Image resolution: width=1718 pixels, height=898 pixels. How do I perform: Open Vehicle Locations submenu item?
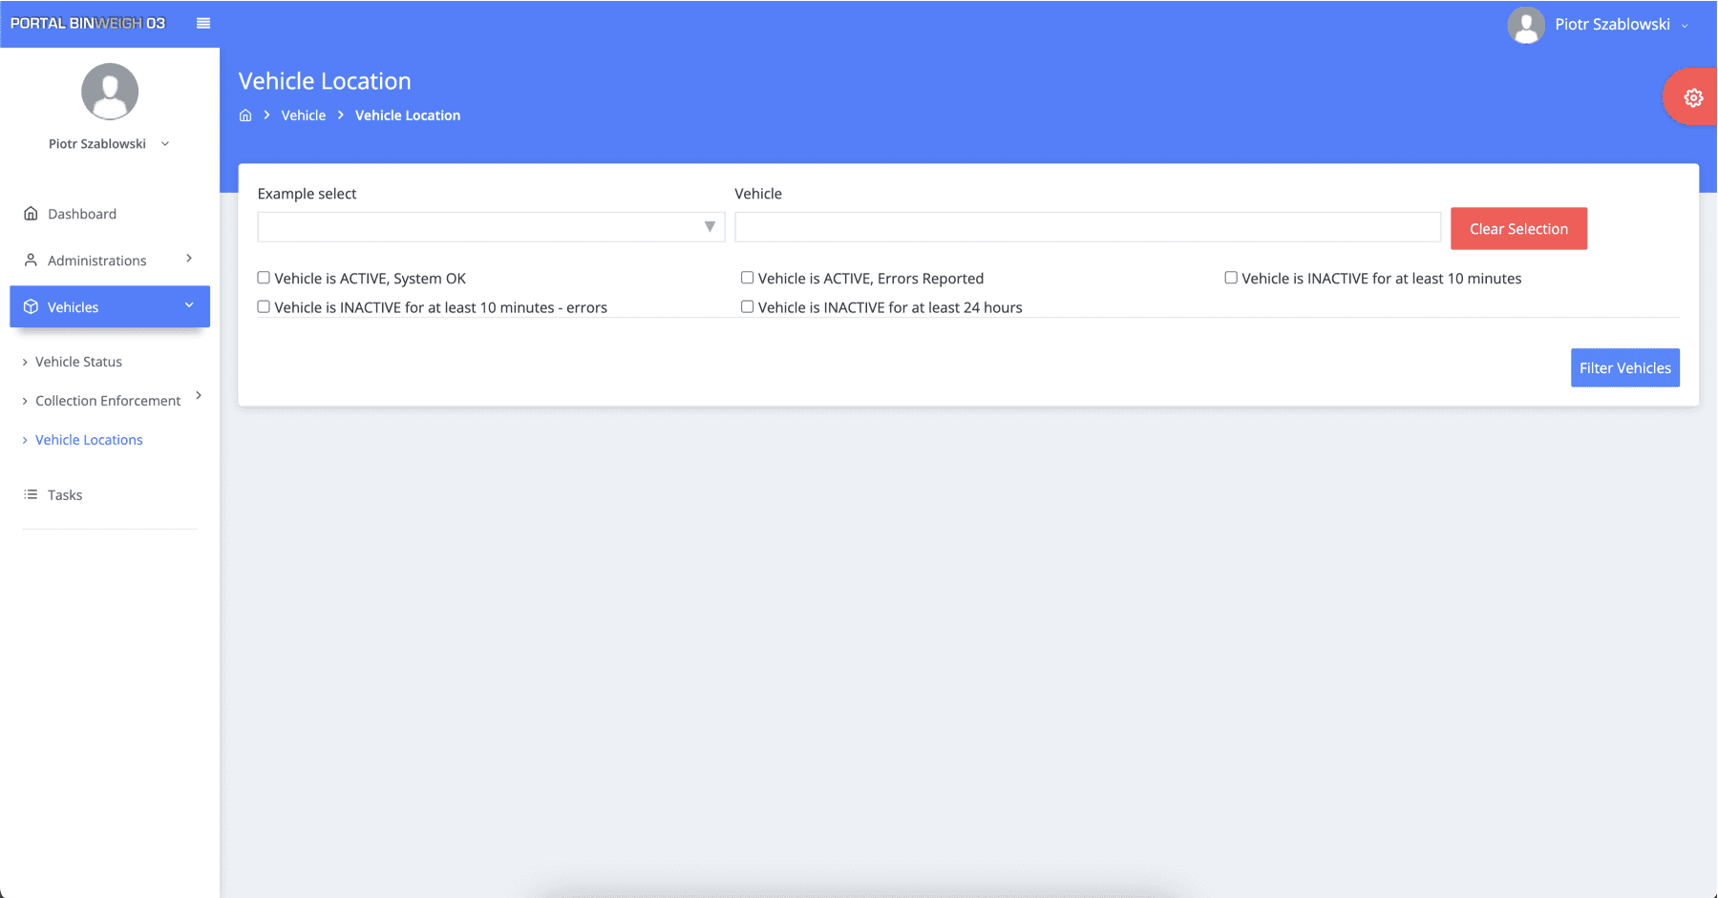click(x=89, y=440)
